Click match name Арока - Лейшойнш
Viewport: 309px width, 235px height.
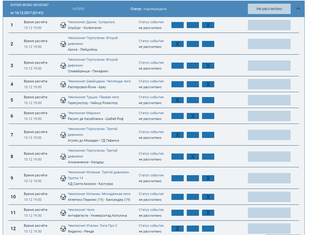(83, 50)
